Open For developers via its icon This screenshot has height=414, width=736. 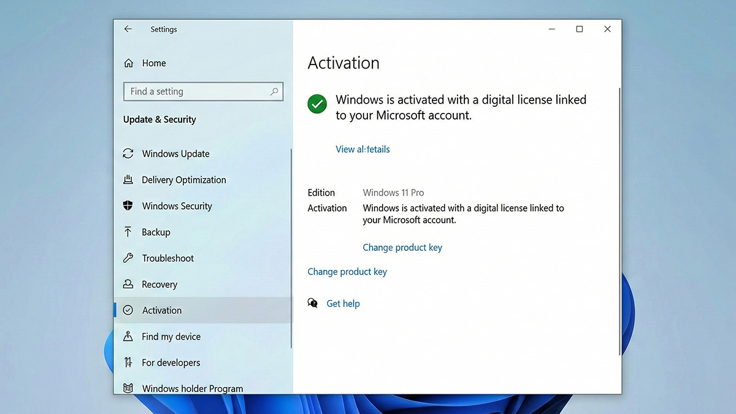128,362
